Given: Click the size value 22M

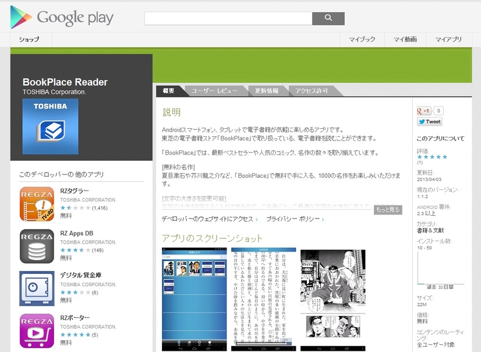Looking at the screenshot, I should point(422,304).
